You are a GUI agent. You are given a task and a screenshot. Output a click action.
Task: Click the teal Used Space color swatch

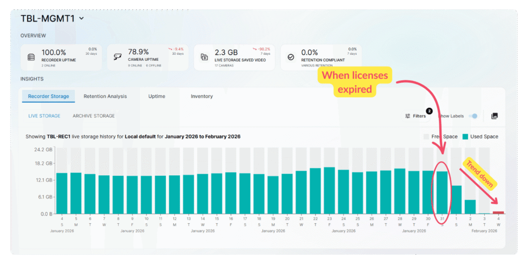[x=465, y=137]
